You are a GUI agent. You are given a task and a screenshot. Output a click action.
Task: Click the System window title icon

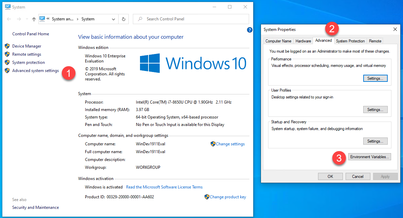(8, 7)
